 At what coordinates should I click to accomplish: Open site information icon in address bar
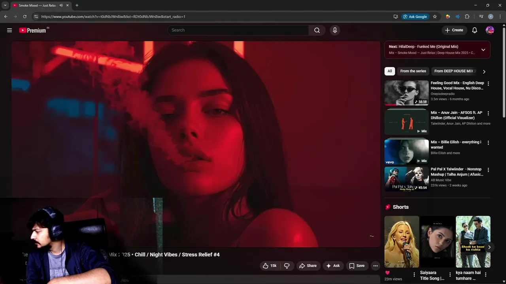[x=36, y=17]
